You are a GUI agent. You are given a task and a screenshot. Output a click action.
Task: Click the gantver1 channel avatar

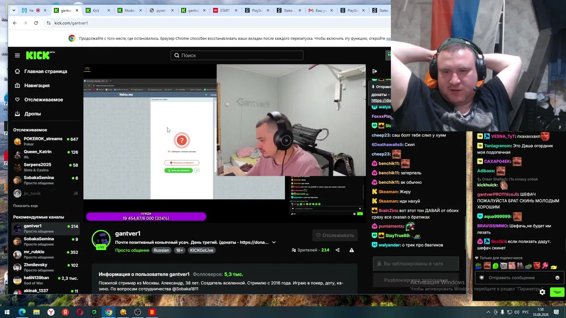click(101, 239)
